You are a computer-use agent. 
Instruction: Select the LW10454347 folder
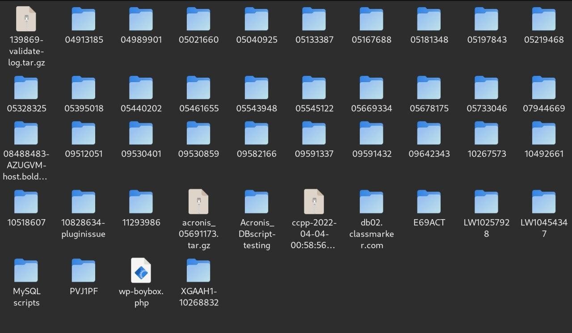point(544,202)
